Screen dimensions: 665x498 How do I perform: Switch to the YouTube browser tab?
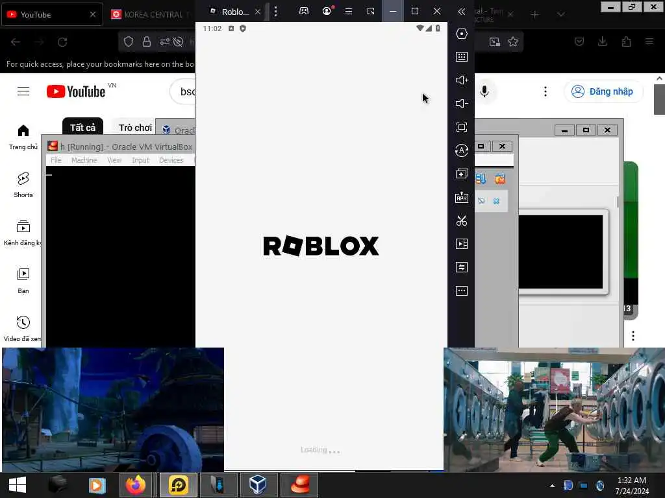(x=51, y=14)
